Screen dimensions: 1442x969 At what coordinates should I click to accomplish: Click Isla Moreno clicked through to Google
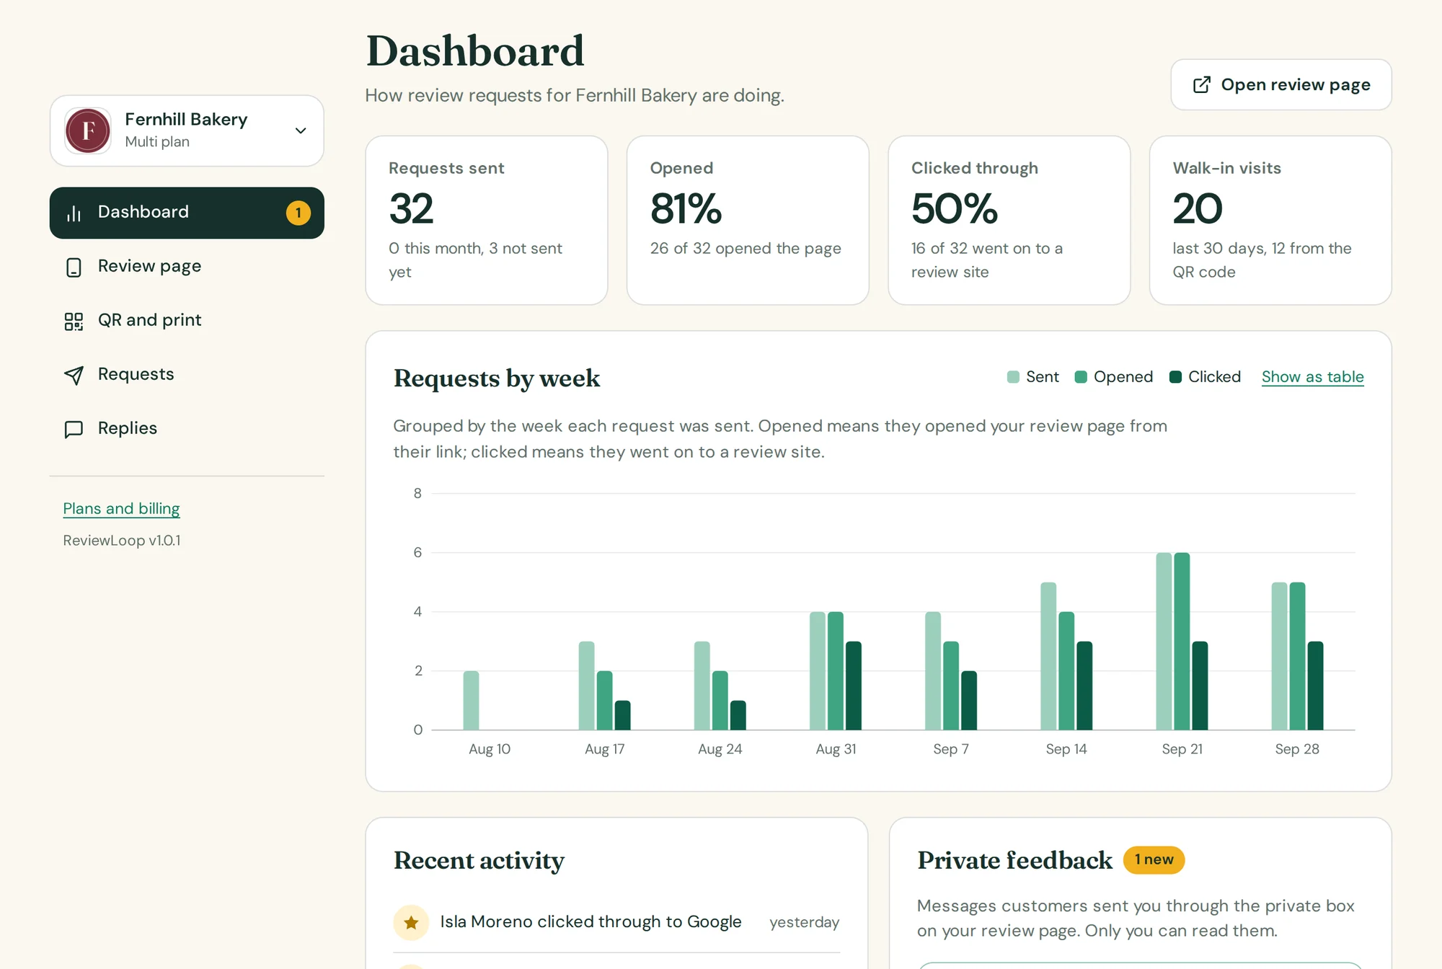(x=590, y=922)
